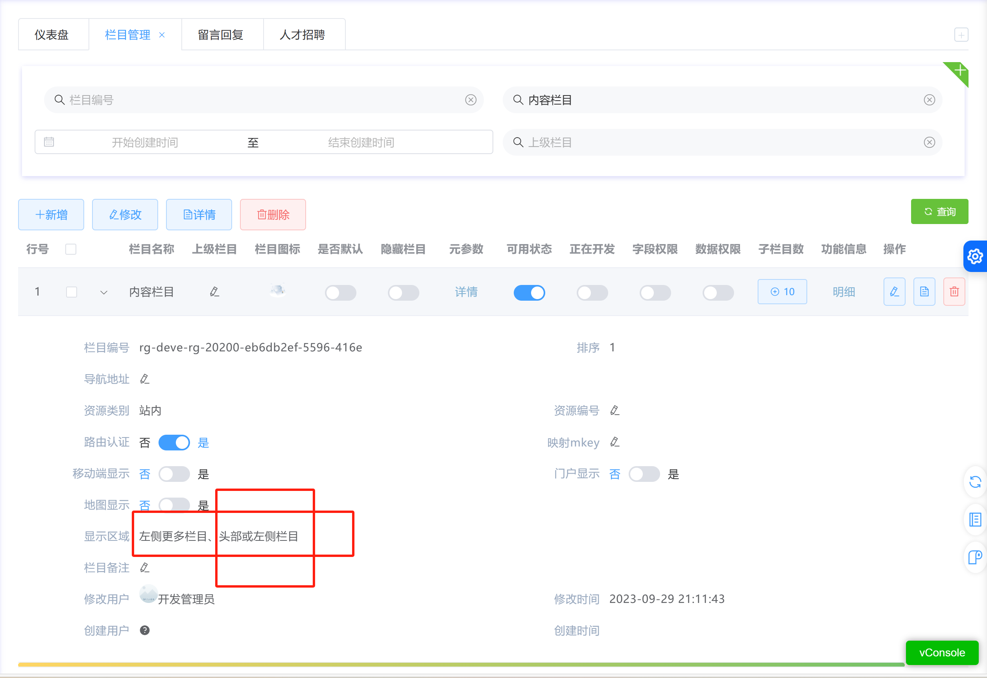Turn off the 路由认证 switch
This screenshot has width=987, height=678.
click(174, 443)
